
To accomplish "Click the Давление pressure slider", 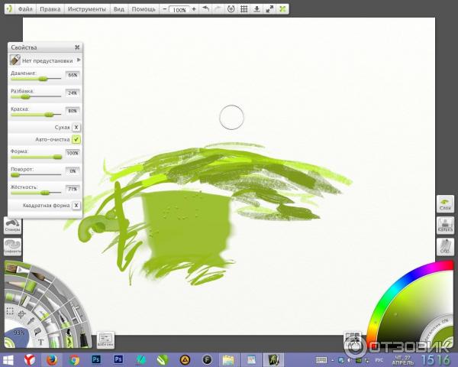I will [36, 79].
